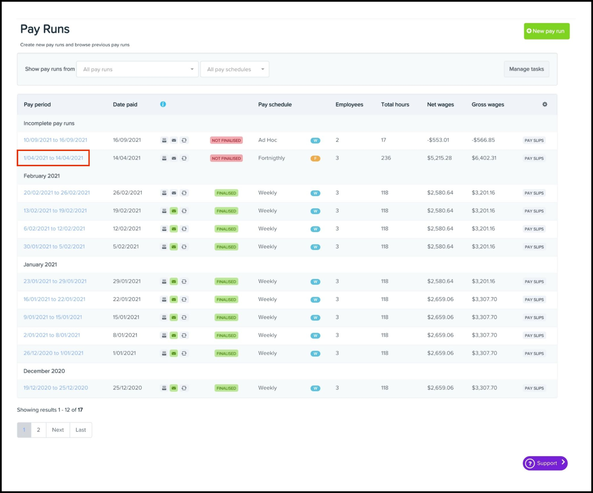Click the envelope icon in 14/04/2021 row
593x493 pixels.
point(174,158)
